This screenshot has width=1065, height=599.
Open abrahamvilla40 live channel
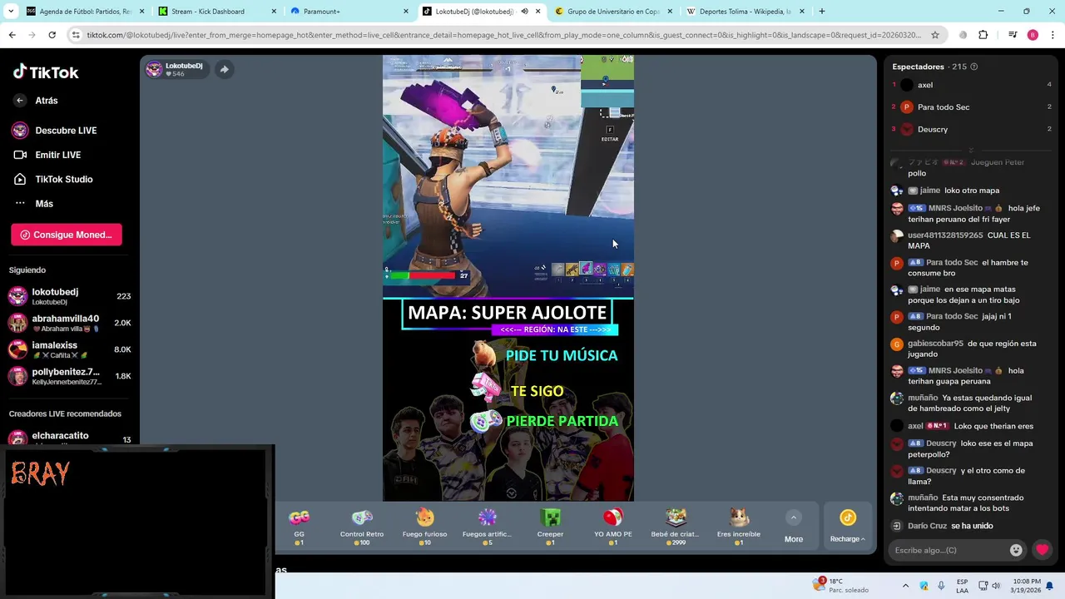[69, 323]
